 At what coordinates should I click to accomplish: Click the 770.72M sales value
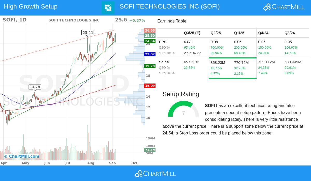pos(242,63)
